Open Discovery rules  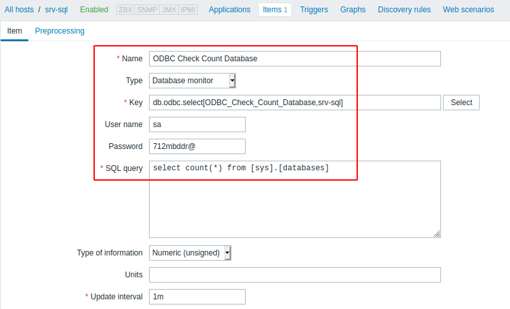pos(404,10)
